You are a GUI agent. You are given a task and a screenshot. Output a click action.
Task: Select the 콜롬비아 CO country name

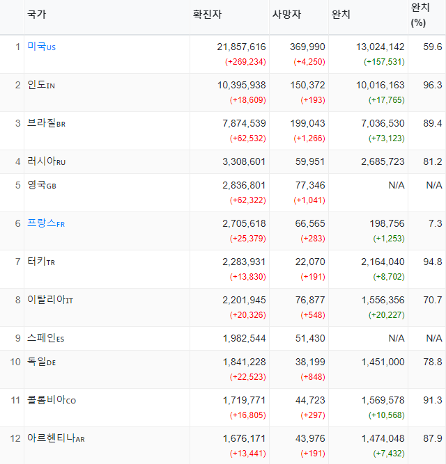(52, 400)
